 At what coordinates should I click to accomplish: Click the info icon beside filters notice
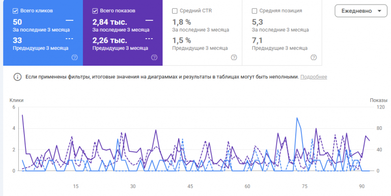coord(17,77)
